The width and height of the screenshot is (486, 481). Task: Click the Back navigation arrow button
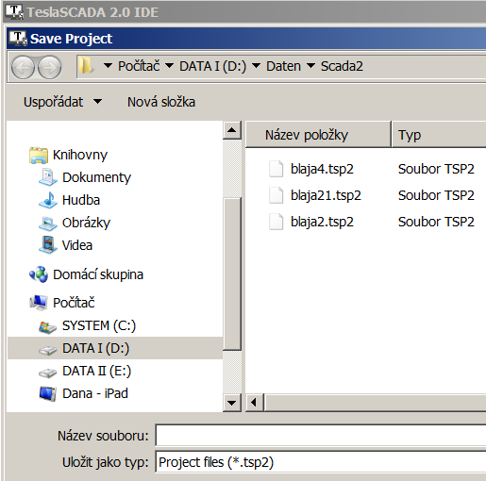click(x=23, y=67)
